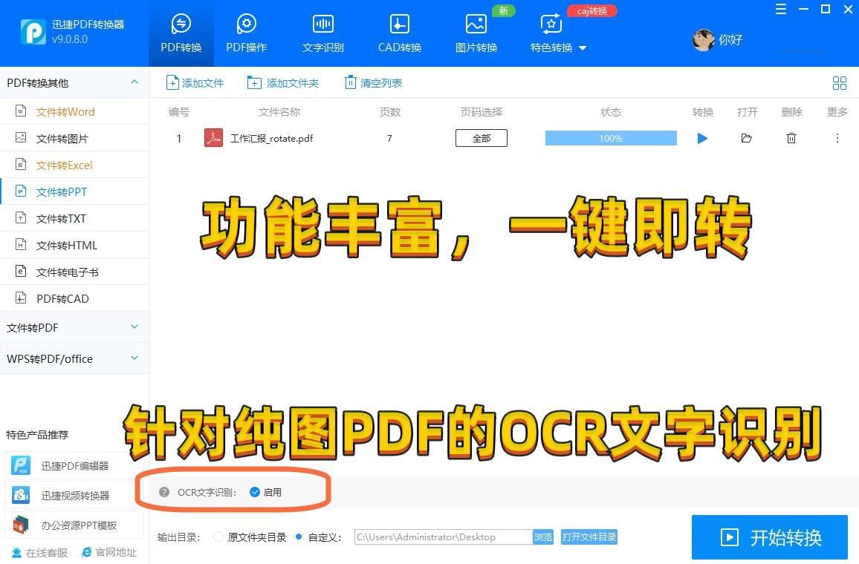Select file name 工作汇报_rotate.pdf
Screen dimensions: 859x564
[272, 138]
